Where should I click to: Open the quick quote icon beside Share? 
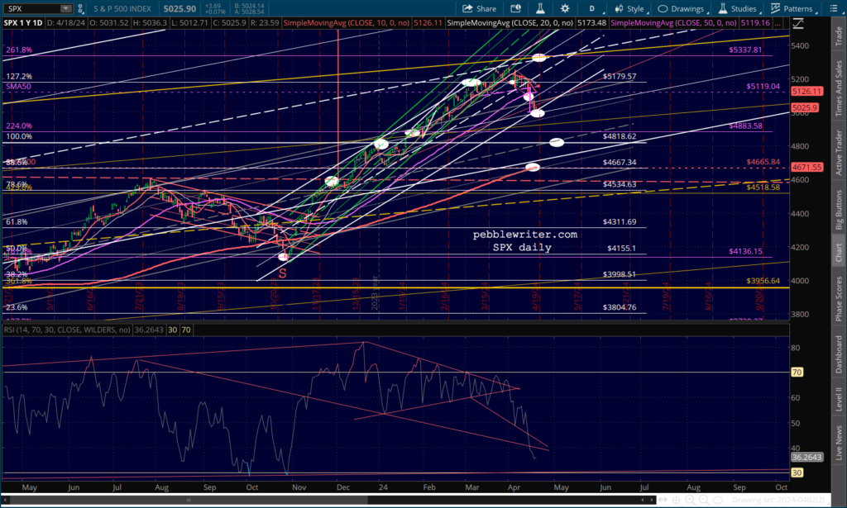[x=515, y=8]
